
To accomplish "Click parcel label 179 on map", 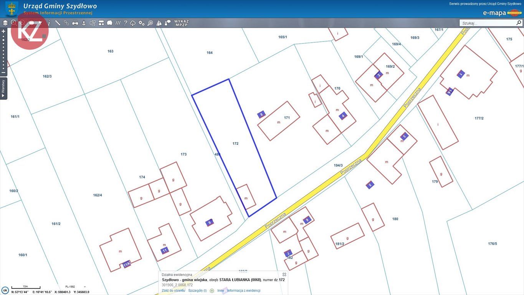I will (435, 182).
